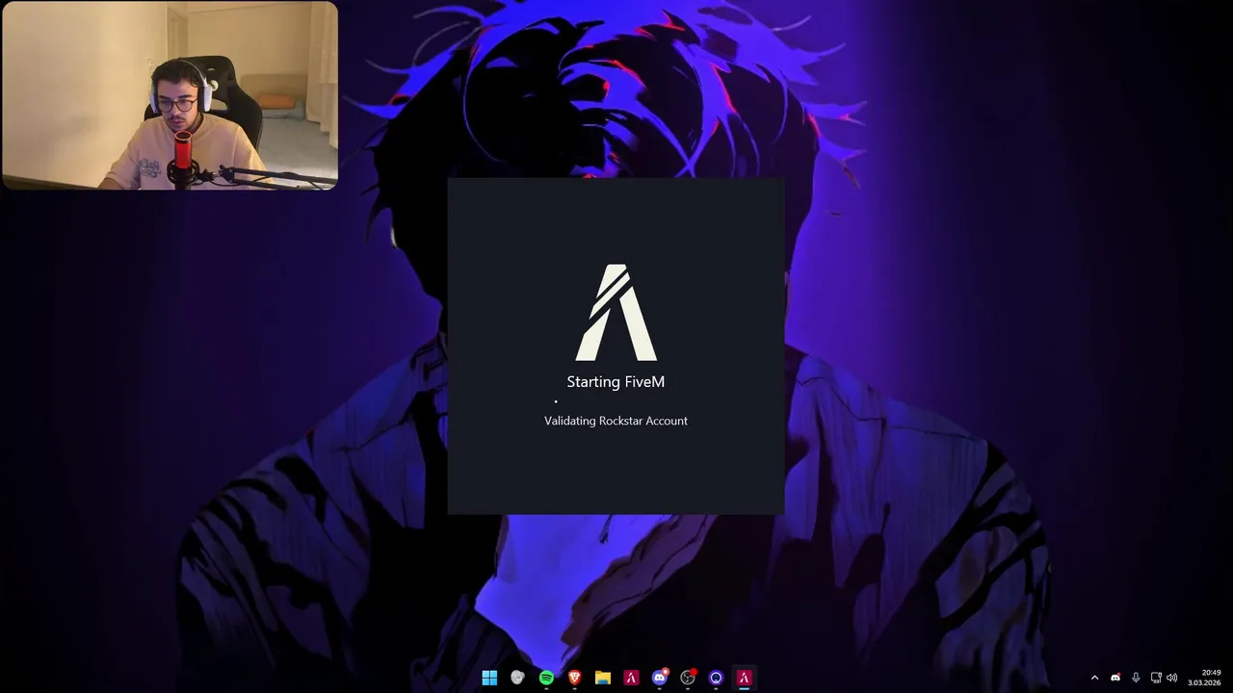Image resolution: width=1233 pixels, height=693 pixels.
Task: Open the Discord system tray icon
Action: pos(1115,678)
